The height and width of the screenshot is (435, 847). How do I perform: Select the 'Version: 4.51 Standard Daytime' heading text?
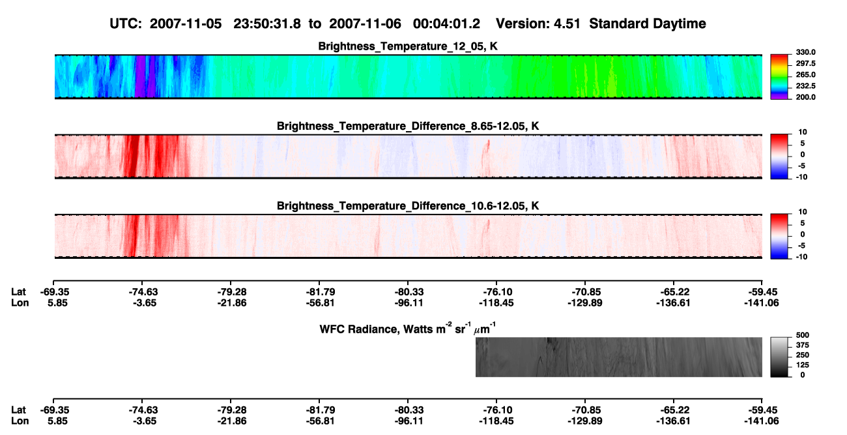coord(601,23)
